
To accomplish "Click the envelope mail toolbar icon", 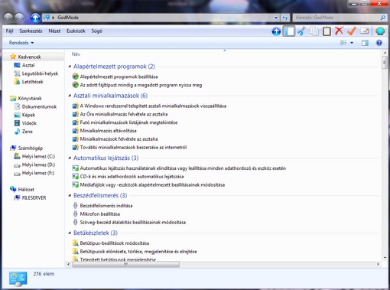I will (365, 31).
